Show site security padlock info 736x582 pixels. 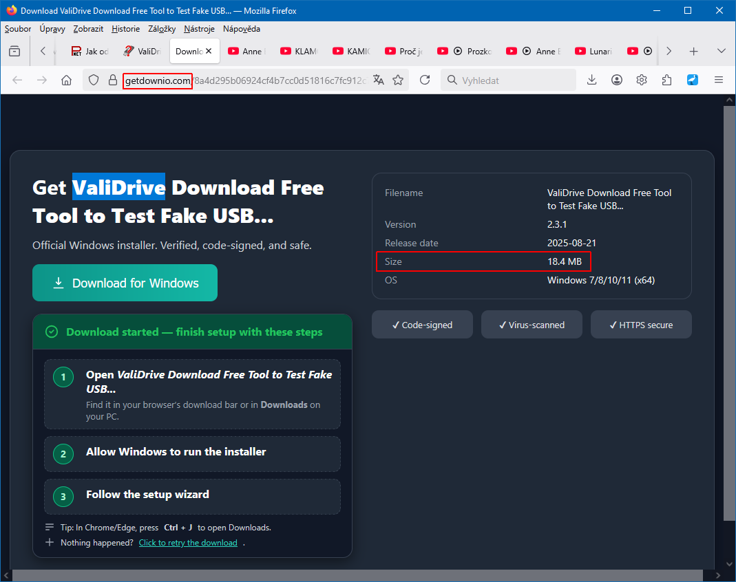[113, 80]
